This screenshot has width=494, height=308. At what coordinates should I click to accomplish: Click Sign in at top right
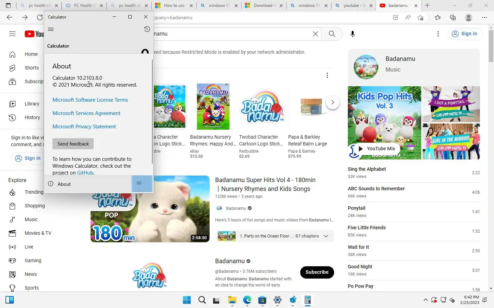coord(465,34)
